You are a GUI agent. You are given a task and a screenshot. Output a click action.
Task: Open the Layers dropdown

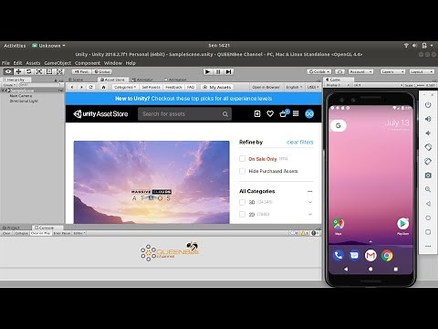[392, 71]
